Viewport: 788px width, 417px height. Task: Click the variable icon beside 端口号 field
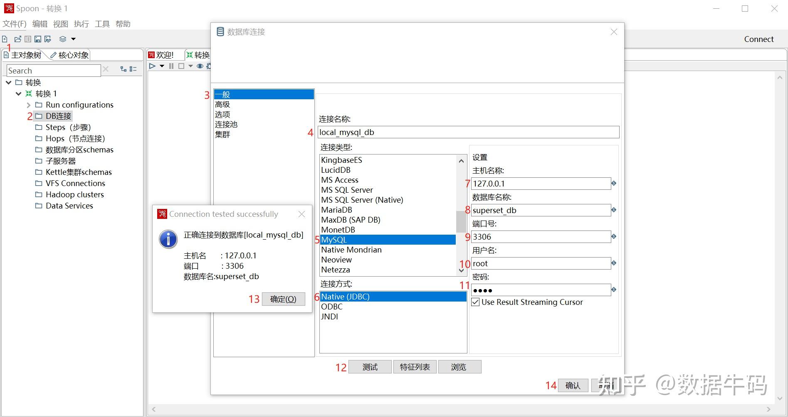tap(614, 236)
